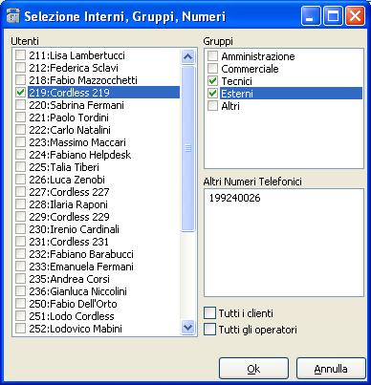Tick the checkbox for 222:Carlo Natalini

[20, 130]
